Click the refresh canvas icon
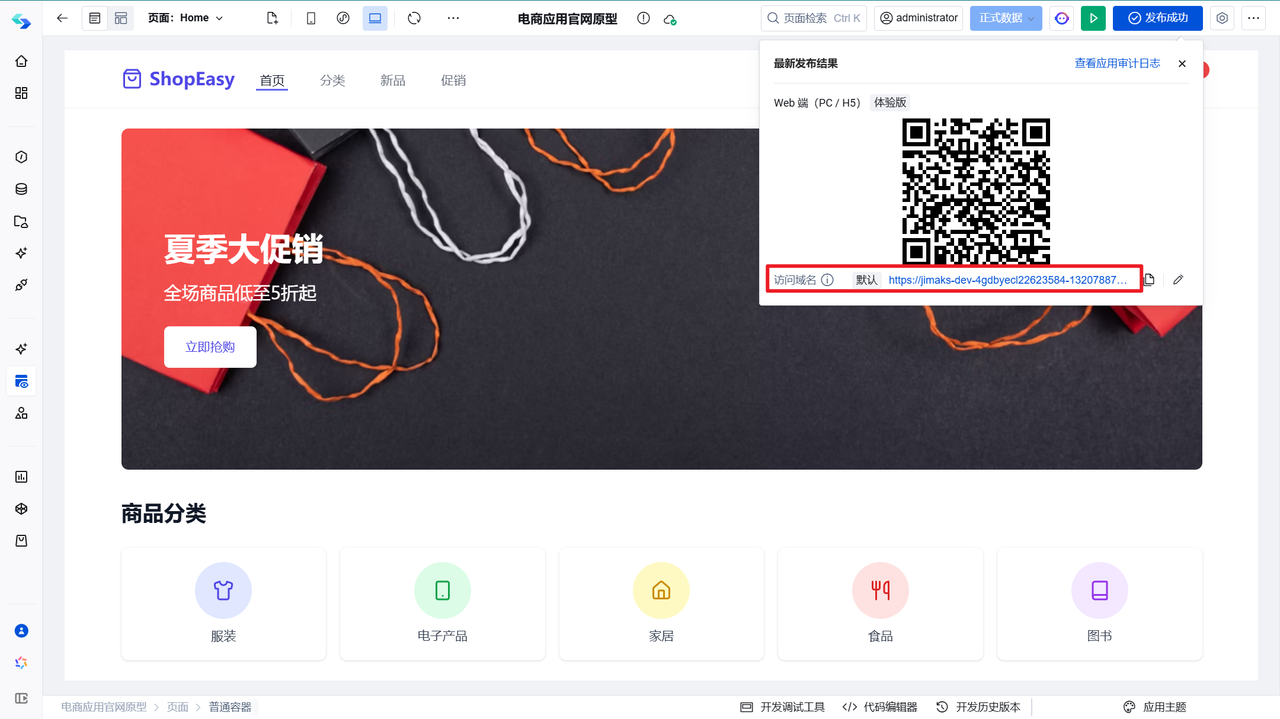The height and width of the screenshot is (719, 1280). [414, 18]
